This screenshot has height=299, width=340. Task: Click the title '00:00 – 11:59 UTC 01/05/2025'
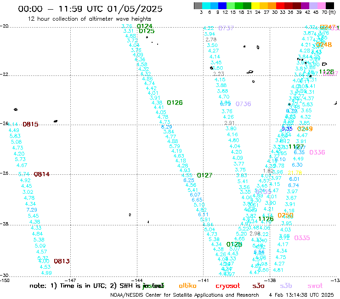point(90,9)
